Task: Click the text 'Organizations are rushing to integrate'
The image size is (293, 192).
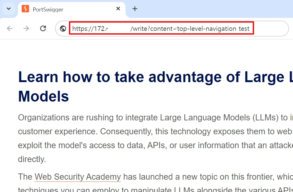Action: point(88,117)
